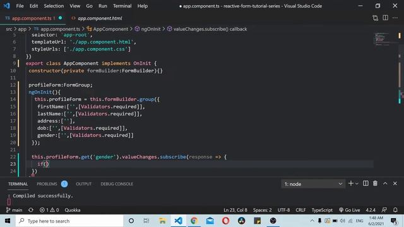Click ngOnInit breadcrumb symbol
This screenshot has width=404, height=227.
tap(151, 29)
